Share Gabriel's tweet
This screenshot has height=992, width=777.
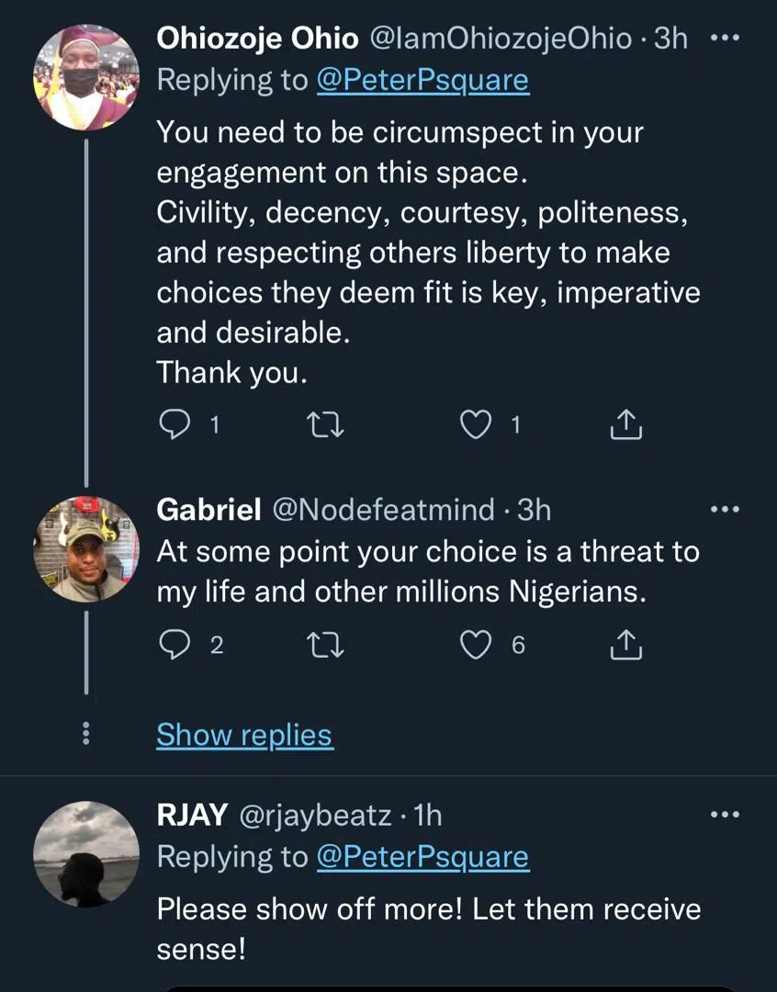tap(625, 646)
